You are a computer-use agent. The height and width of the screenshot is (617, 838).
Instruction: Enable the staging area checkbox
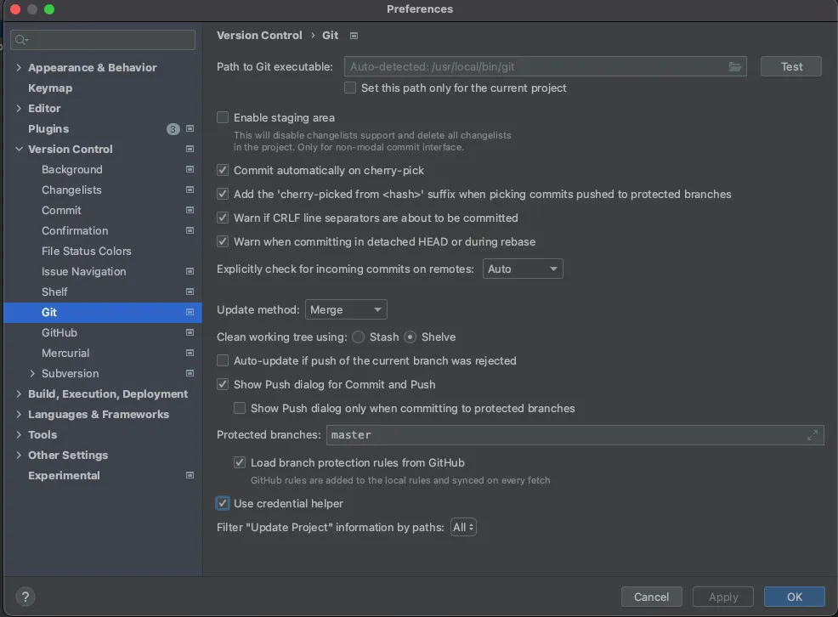224,118
